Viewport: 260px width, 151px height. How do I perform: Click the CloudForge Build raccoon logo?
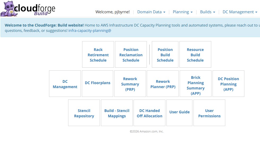[28, 9]
